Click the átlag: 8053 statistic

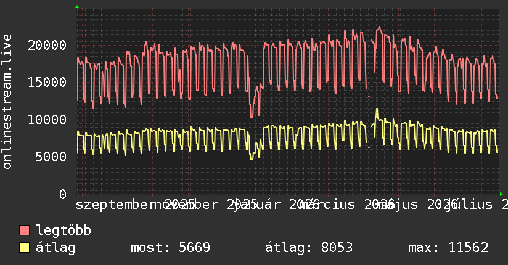[x=309, y=248]
